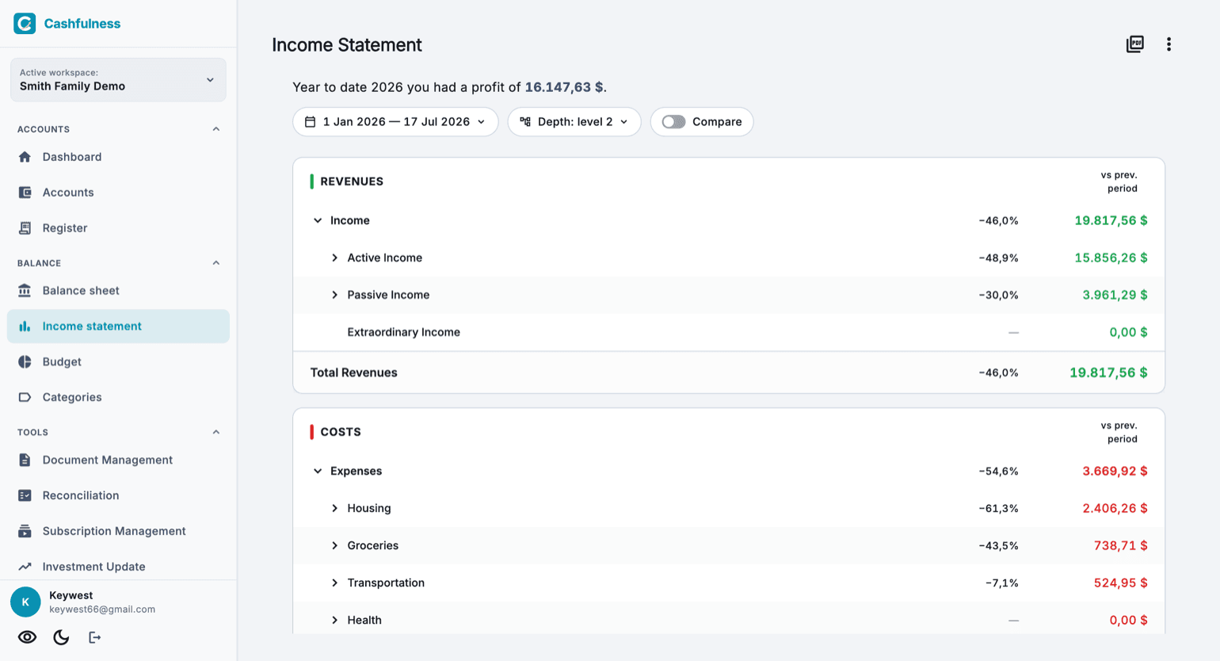Click the Investment Update trend icon
Screen dimensions: 1220x661
tap(25, 567)
